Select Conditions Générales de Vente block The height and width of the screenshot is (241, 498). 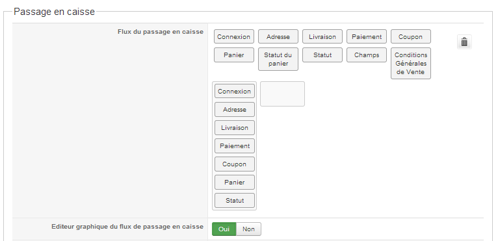point(411,63)
